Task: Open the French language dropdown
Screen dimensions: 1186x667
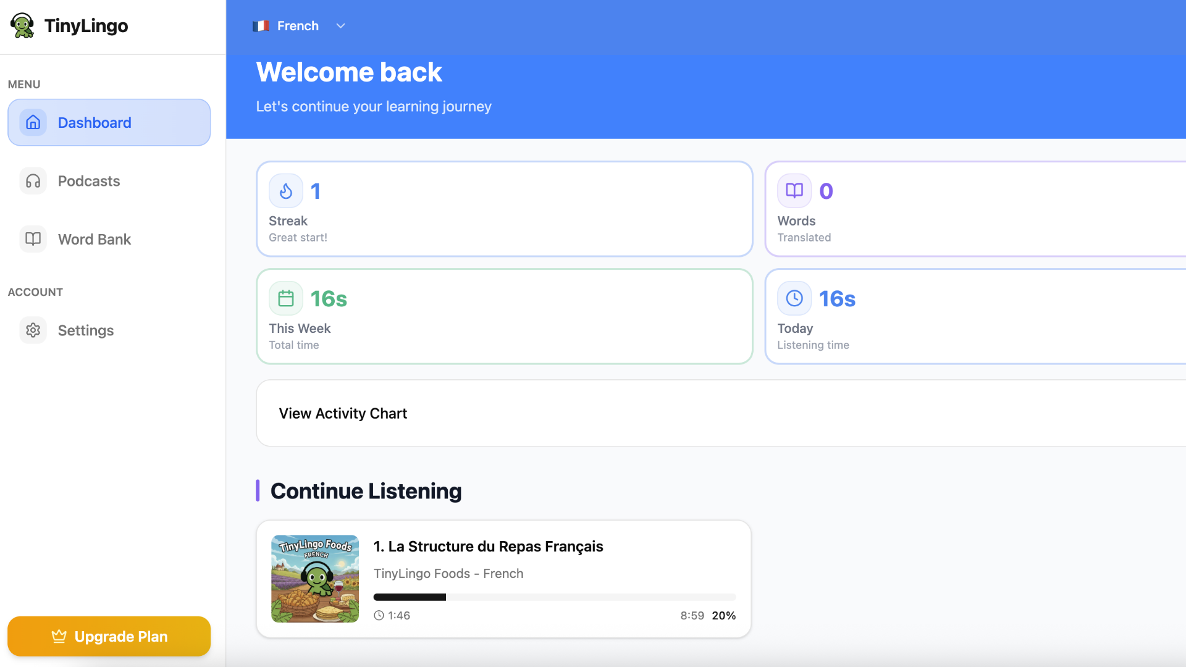Action: click(x=340, y=26)
